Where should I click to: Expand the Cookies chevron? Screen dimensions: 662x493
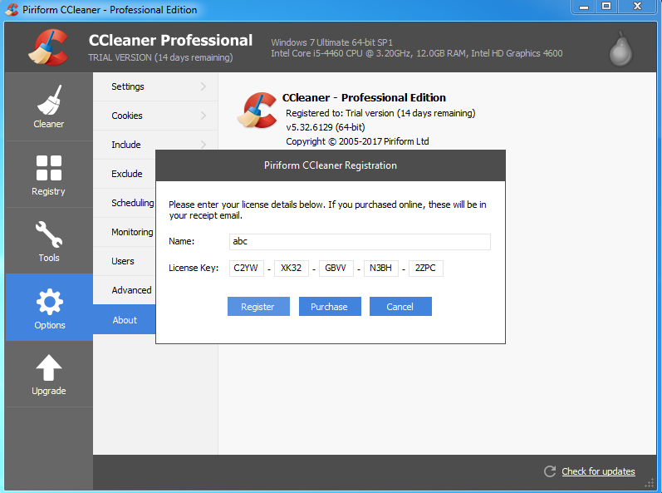click(x=203, y=116)
